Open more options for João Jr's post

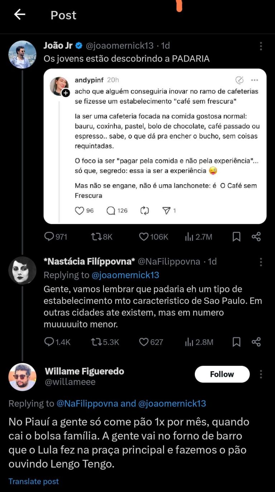261,46
